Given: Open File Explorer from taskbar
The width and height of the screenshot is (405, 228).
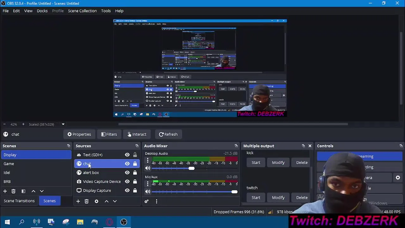Looking at the screenshot, I should pos(80,222).
